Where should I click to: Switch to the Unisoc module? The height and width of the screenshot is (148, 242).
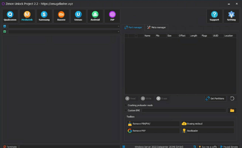point(78,16)
